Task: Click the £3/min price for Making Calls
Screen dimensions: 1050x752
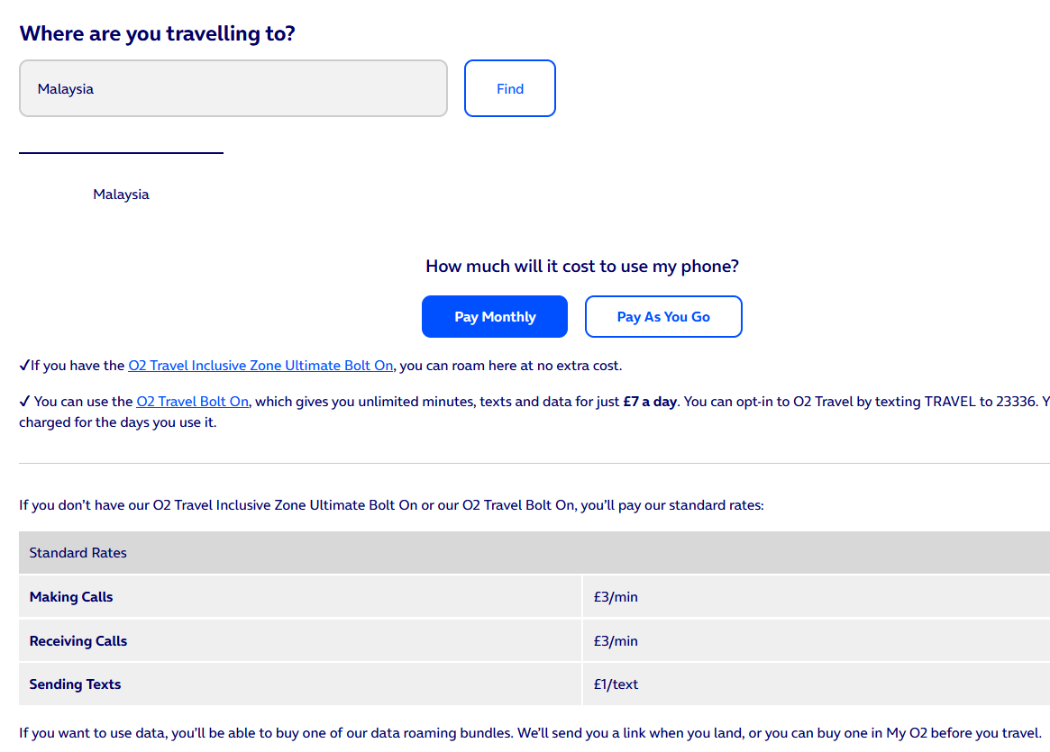Action: coord(616,597)
